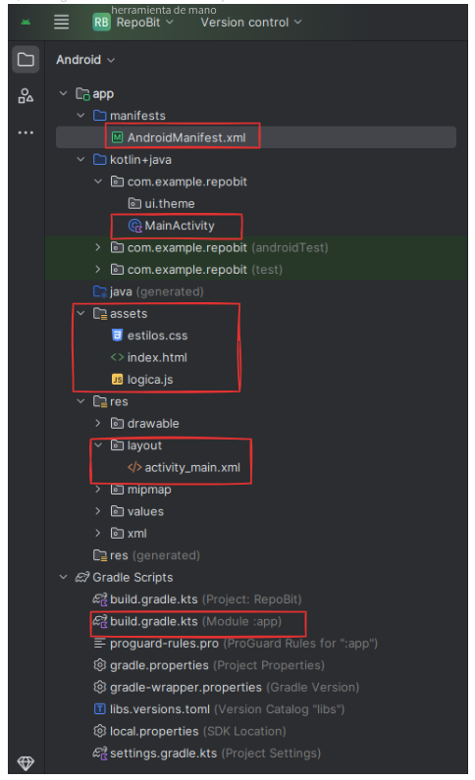Open the Resource Manager sidebar icon
This screenshot has height=780, width=475.
pos(26,95)
